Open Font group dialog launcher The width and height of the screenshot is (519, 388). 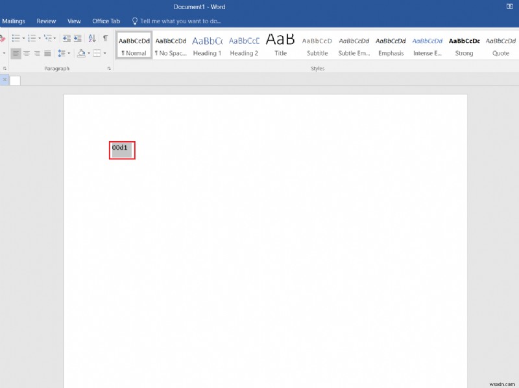coord(5,69)
